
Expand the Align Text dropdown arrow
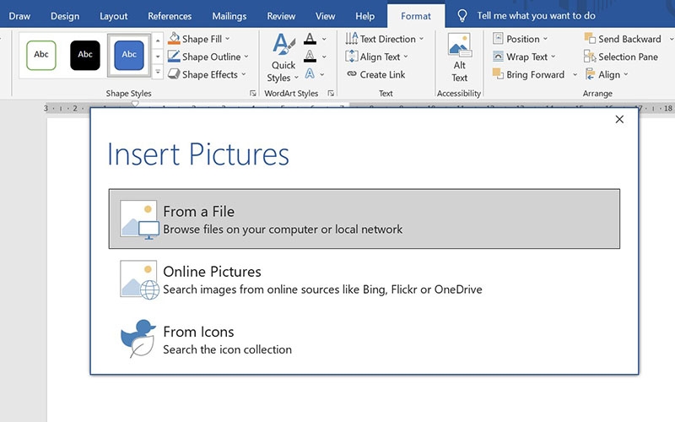point(406,57)
